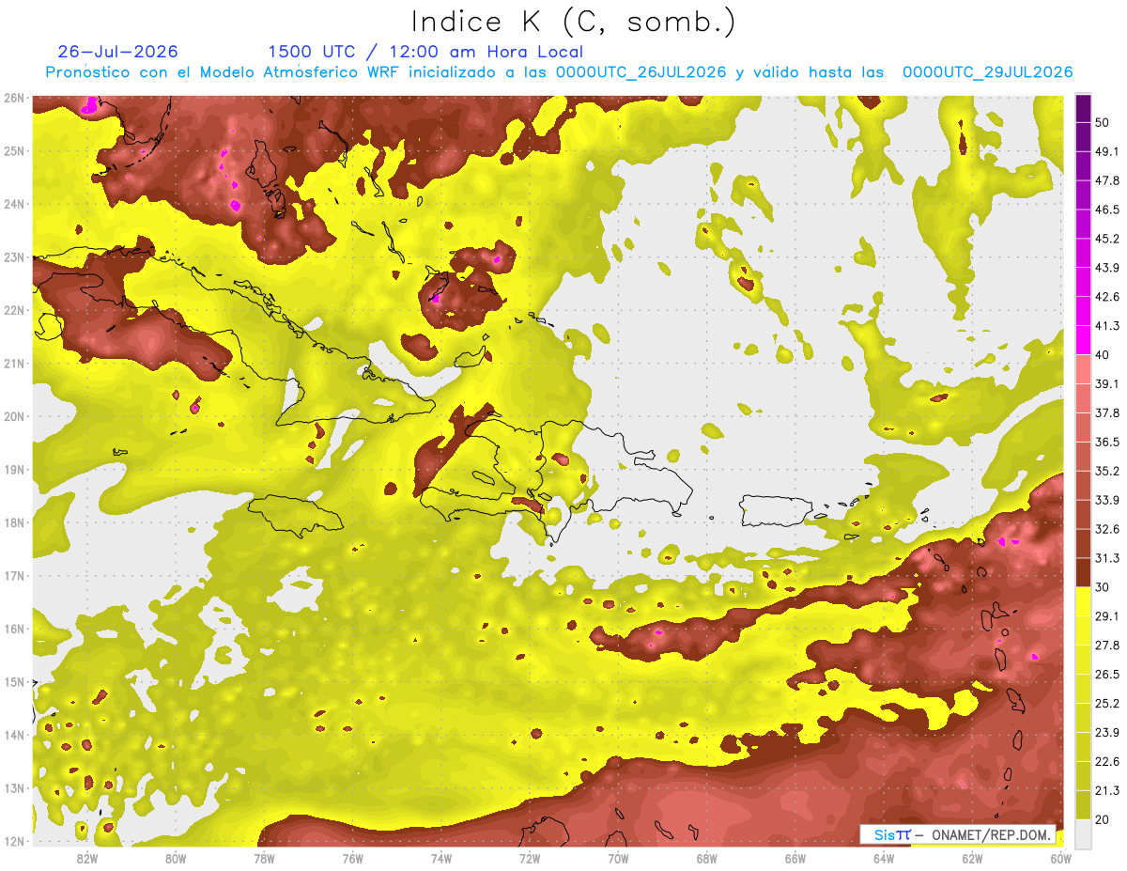Viewport: 1127px width, 871px height.
Task: Click the legend value 45.2
Action: click(1107, 238)
